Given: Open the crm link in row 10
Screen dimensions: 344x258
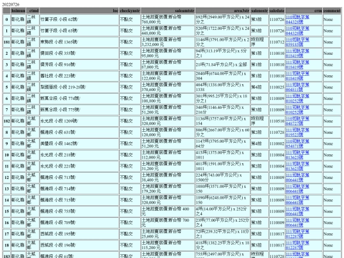Looking at the screenshot, I should 297,155.
